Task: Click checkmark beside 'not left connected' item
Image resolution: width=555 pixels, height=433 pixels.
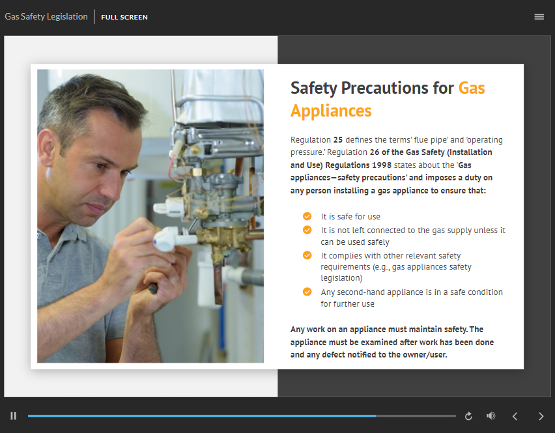Action: [307, 230]
